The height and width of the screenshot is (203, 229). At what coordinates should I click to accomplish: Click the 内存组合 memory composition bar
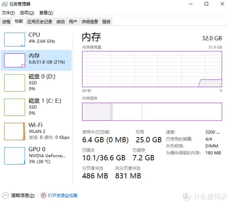click(x=152, y=112)
